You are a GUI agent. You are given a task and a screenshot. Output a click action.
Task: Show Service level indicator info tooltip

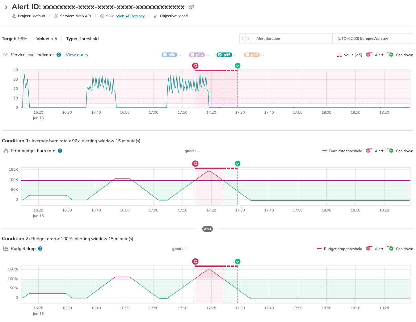click(x=59, y=55)
